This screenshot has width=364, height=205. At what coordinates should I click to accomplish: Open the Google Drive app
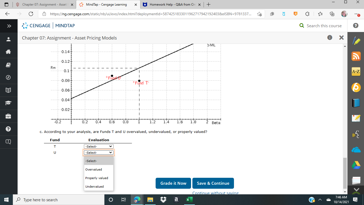[x=356, y=165]
